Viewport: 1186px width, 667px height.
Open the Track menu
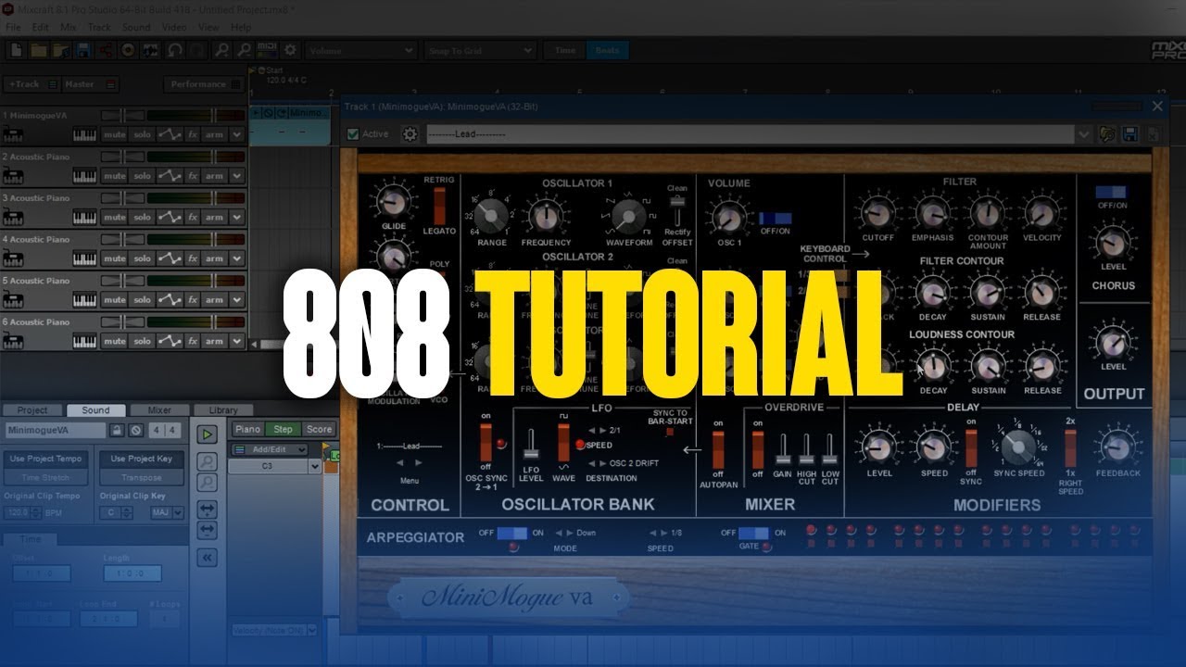click(x=99, y=28)
